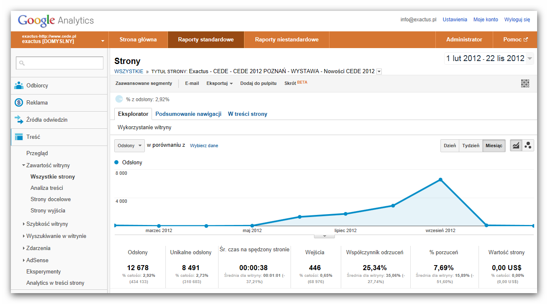This screenshot has height=304, width=548.
Task: Click the E-mail toolbar button
Action: click(x=192, y=83)
